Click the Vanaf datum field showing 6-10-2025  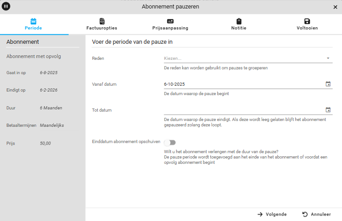241,84
